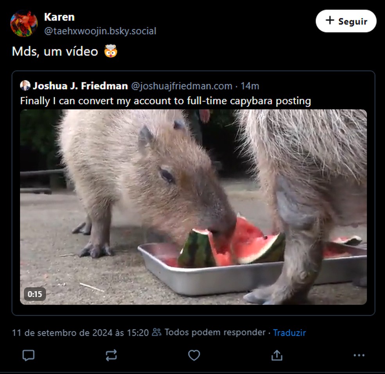Click Joshua J. Friedman's small avatar
Viewport: 385px width, 374px height.
point(25,85)
